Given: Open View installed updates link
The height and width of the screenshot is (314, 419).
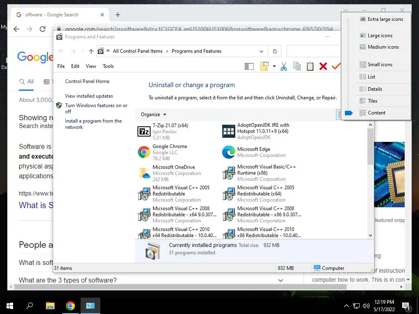Looking at the screenshot, I should click(x=89, y=96).
